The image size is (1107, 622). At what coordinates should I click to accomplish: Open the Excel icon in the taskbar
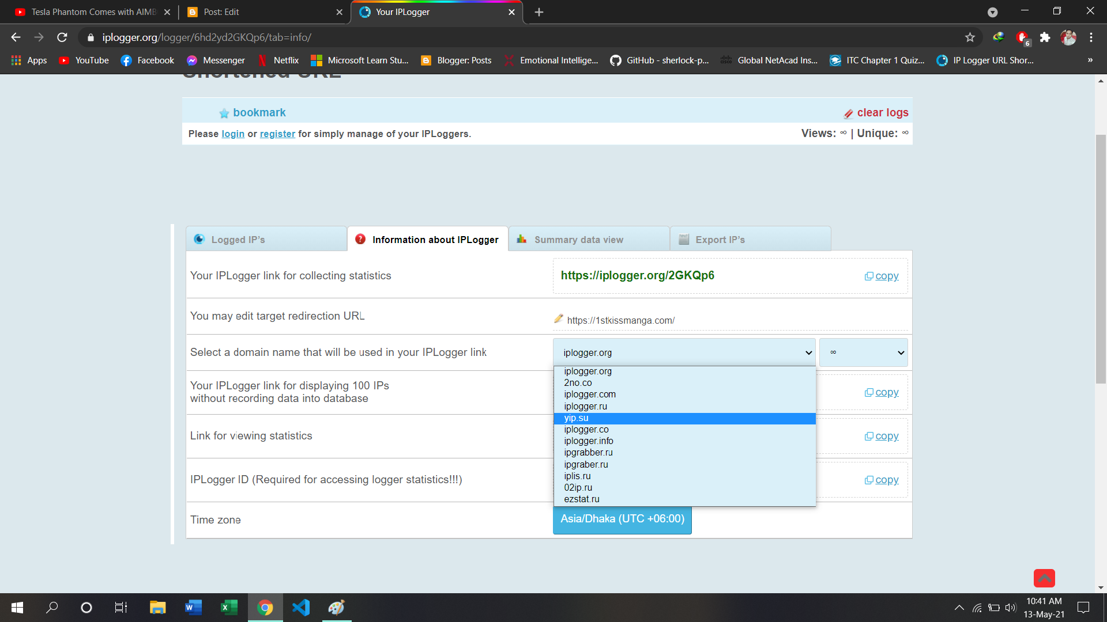pos(229,608)
